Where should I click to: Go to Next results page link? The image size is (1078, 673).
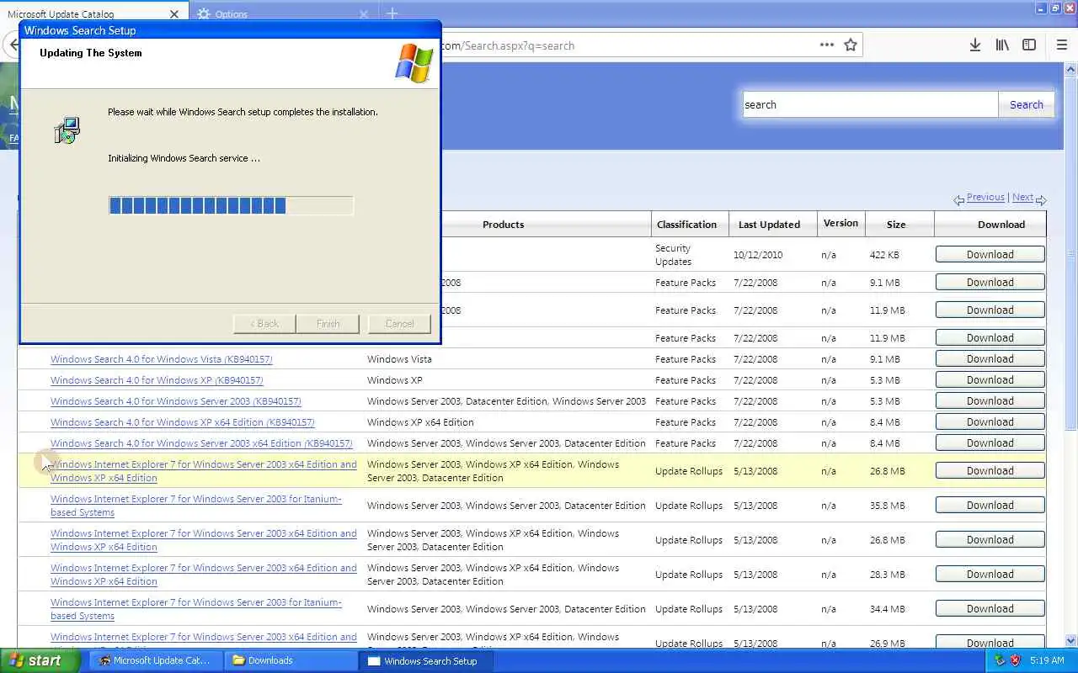[1022, 197]
